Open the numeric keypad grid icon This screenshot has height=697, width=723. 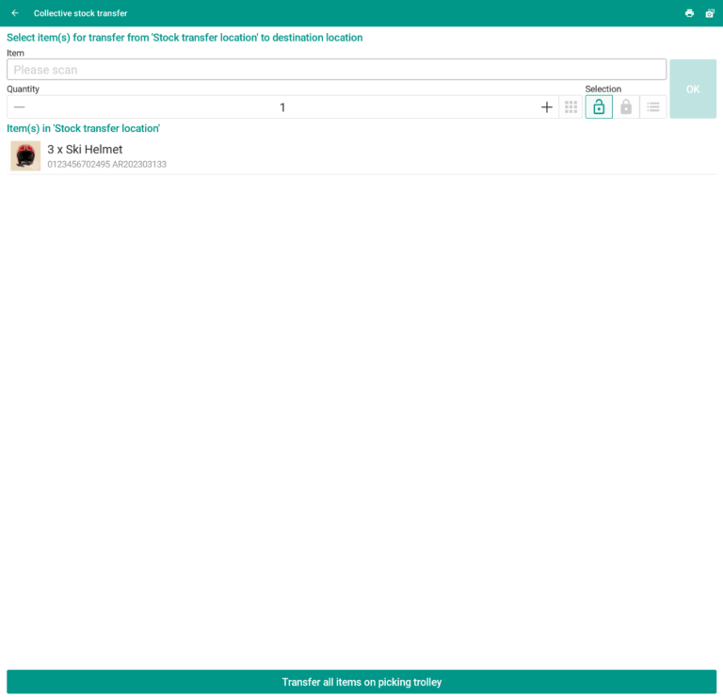point(570,107)
